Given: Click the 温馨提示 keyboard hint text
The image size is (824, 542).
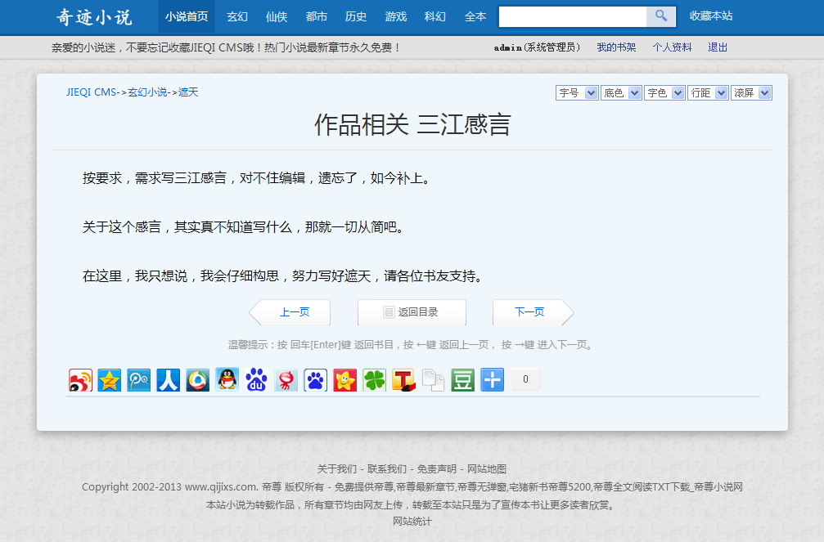Looking at the screenshot, I should pos(411,344).
